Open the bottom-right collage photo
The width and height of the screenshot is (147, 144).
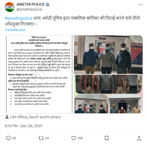pos(108,104)
